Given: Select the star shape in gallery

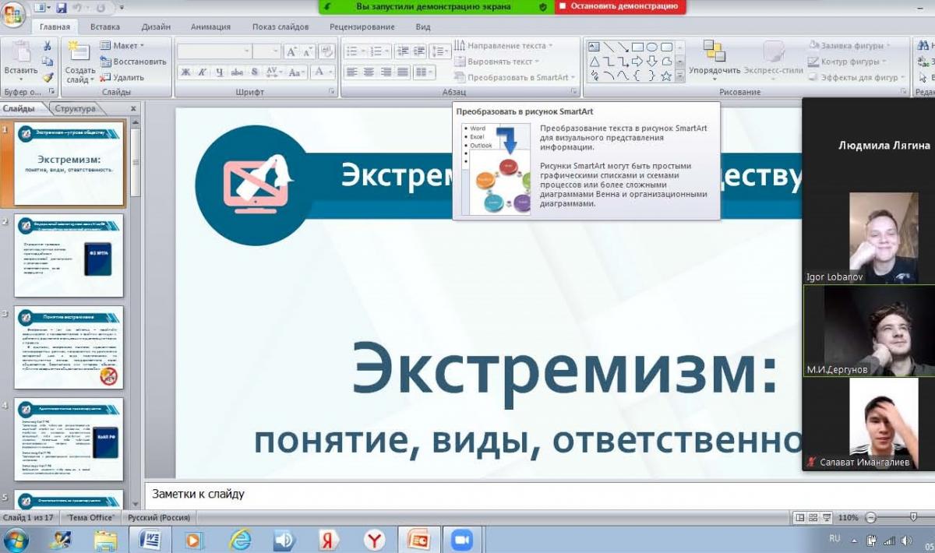Looking at the screenshot, I should (x=667, y=76).
